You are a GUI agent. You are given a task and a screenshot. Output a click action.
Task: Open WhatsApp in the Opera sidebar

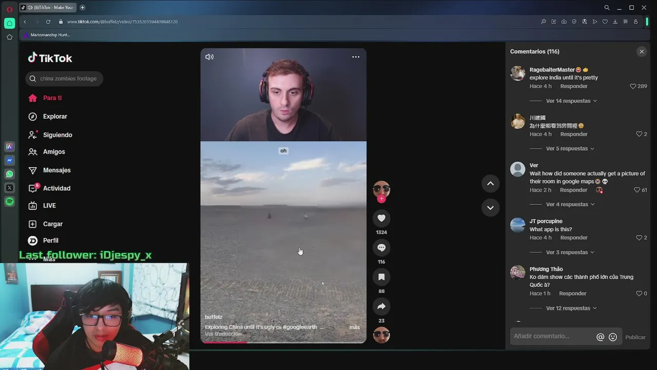(x=9, y=174)
